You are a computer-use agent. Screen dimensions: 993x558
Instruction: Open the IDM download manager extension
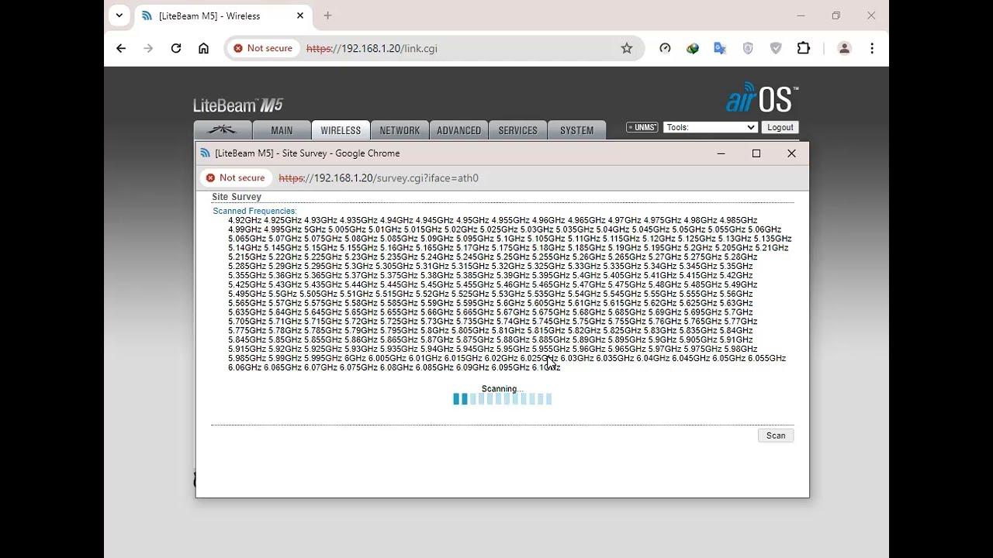click(x=693, y=48)
